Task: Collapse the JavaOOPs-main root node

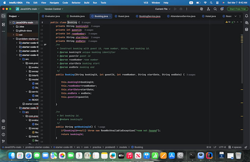Action: click(x=10, y=22)
